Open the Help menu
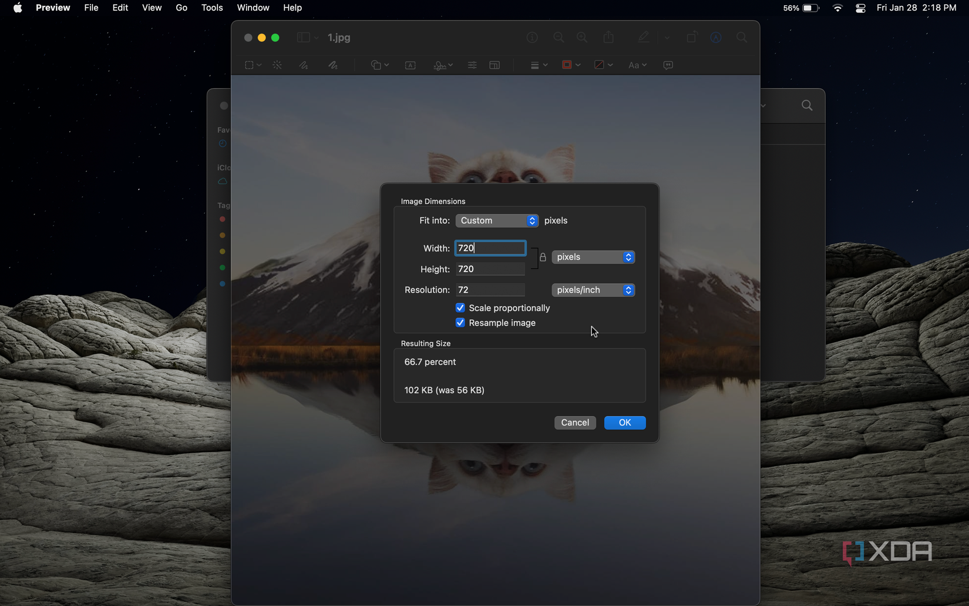This screenshot has height=606, width=969. pyautogui.click(x=292, y=8)
